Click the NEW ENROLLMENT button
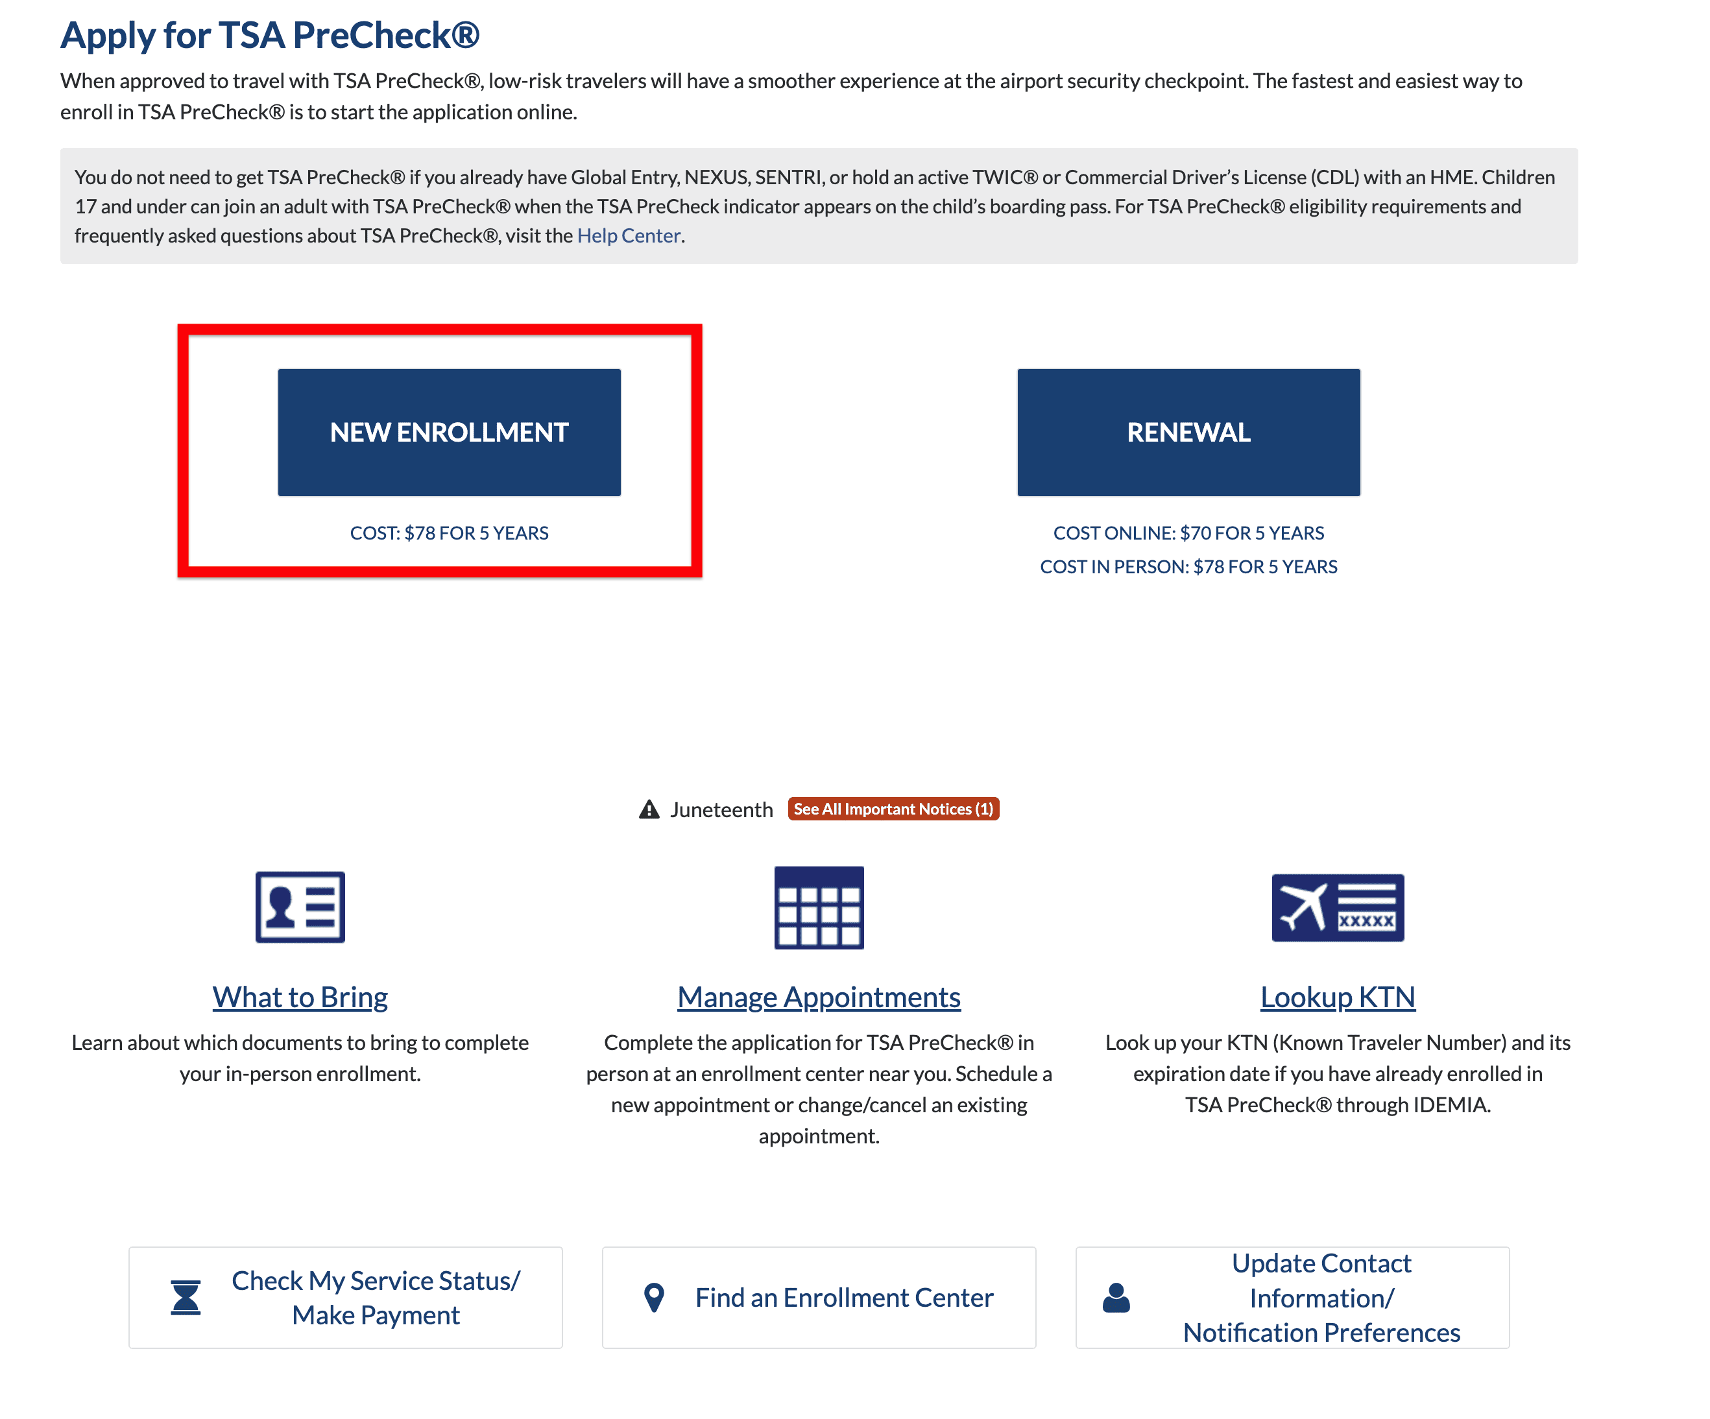Viewport: 1710px width, 1419px height. click(449, 432)
